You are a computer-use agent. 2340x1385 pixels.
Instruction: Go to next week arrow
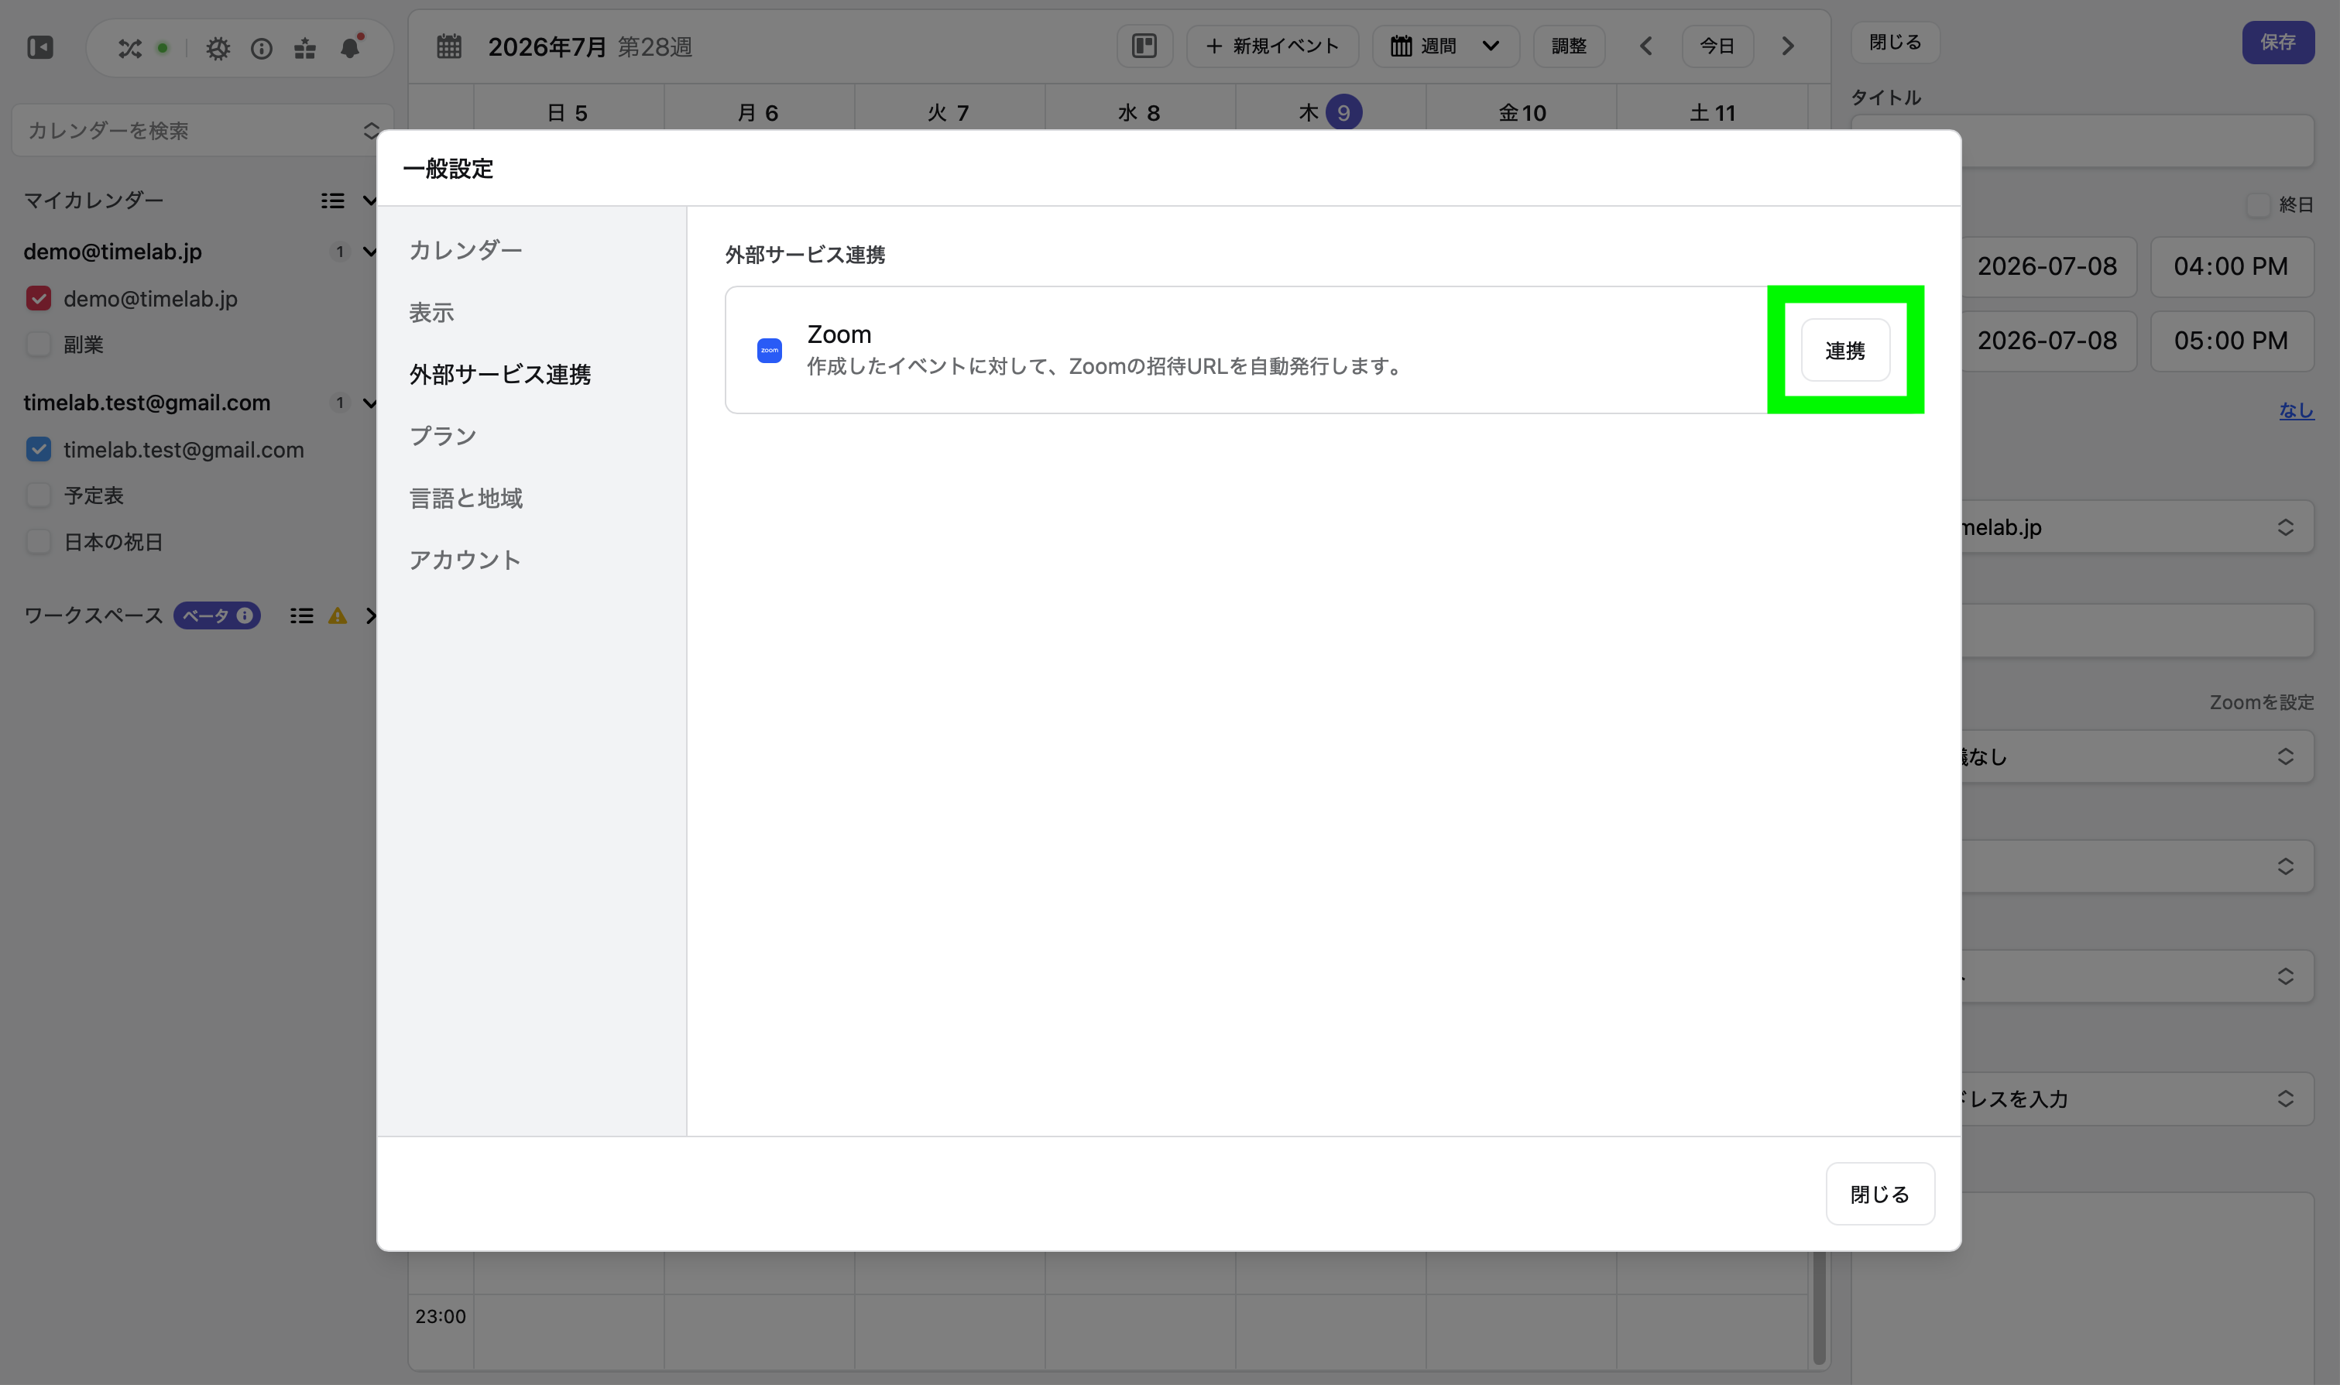[x=1787, y=46]
